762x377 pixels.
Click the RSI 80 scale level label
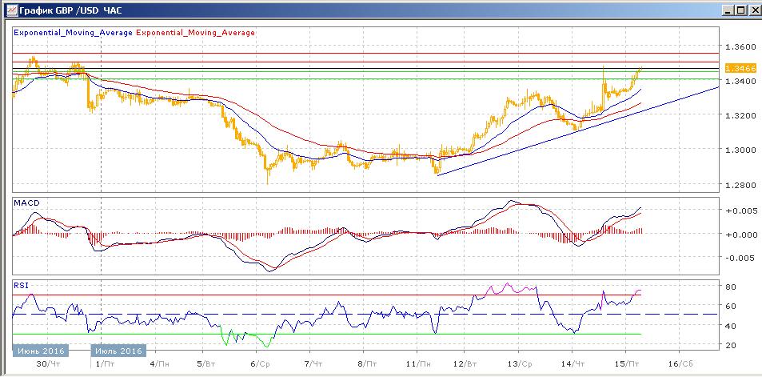[731, 287]
